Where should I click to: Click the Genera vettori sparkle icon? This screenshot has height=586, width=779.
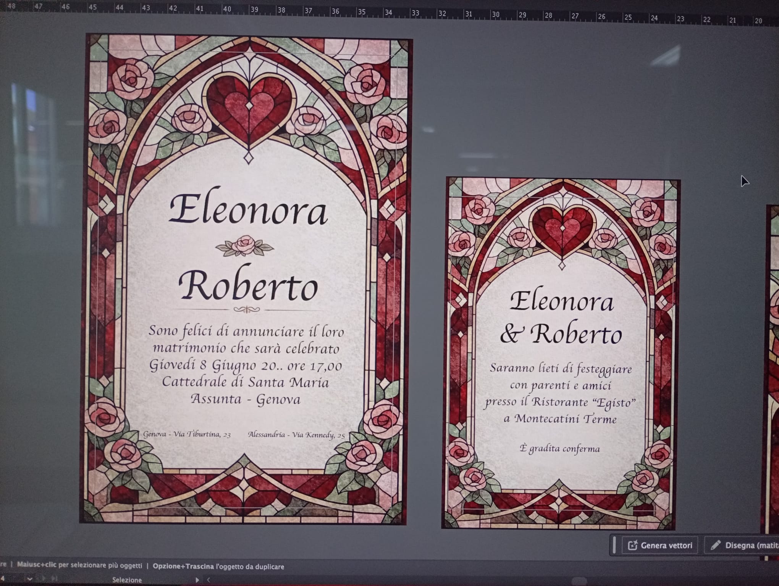(x=633, y=545)
